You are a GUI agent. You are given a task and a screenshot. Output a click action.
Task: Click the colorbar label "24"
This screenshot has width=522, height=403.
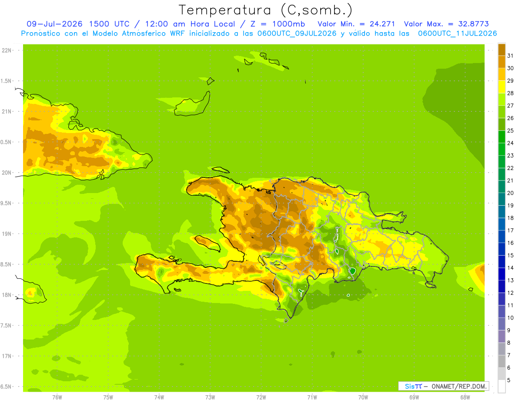pyautogui.click(x=511, y=143)
